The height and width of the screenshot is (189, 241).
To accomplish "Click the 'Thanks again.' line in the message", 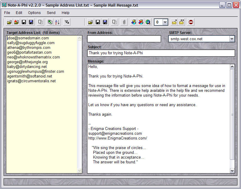I will 100,114.
